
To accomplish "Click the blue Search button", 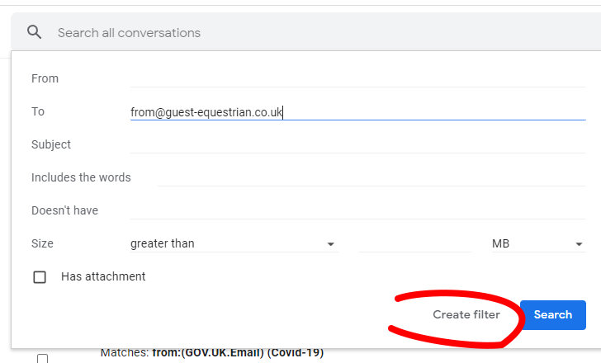I will click(553, 315).
